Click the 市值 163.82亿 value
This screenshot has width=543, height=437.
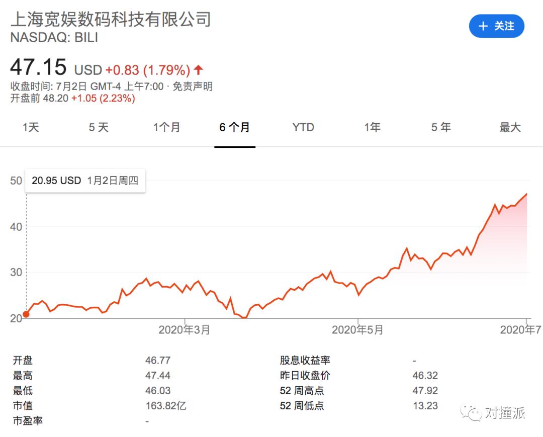166,405
